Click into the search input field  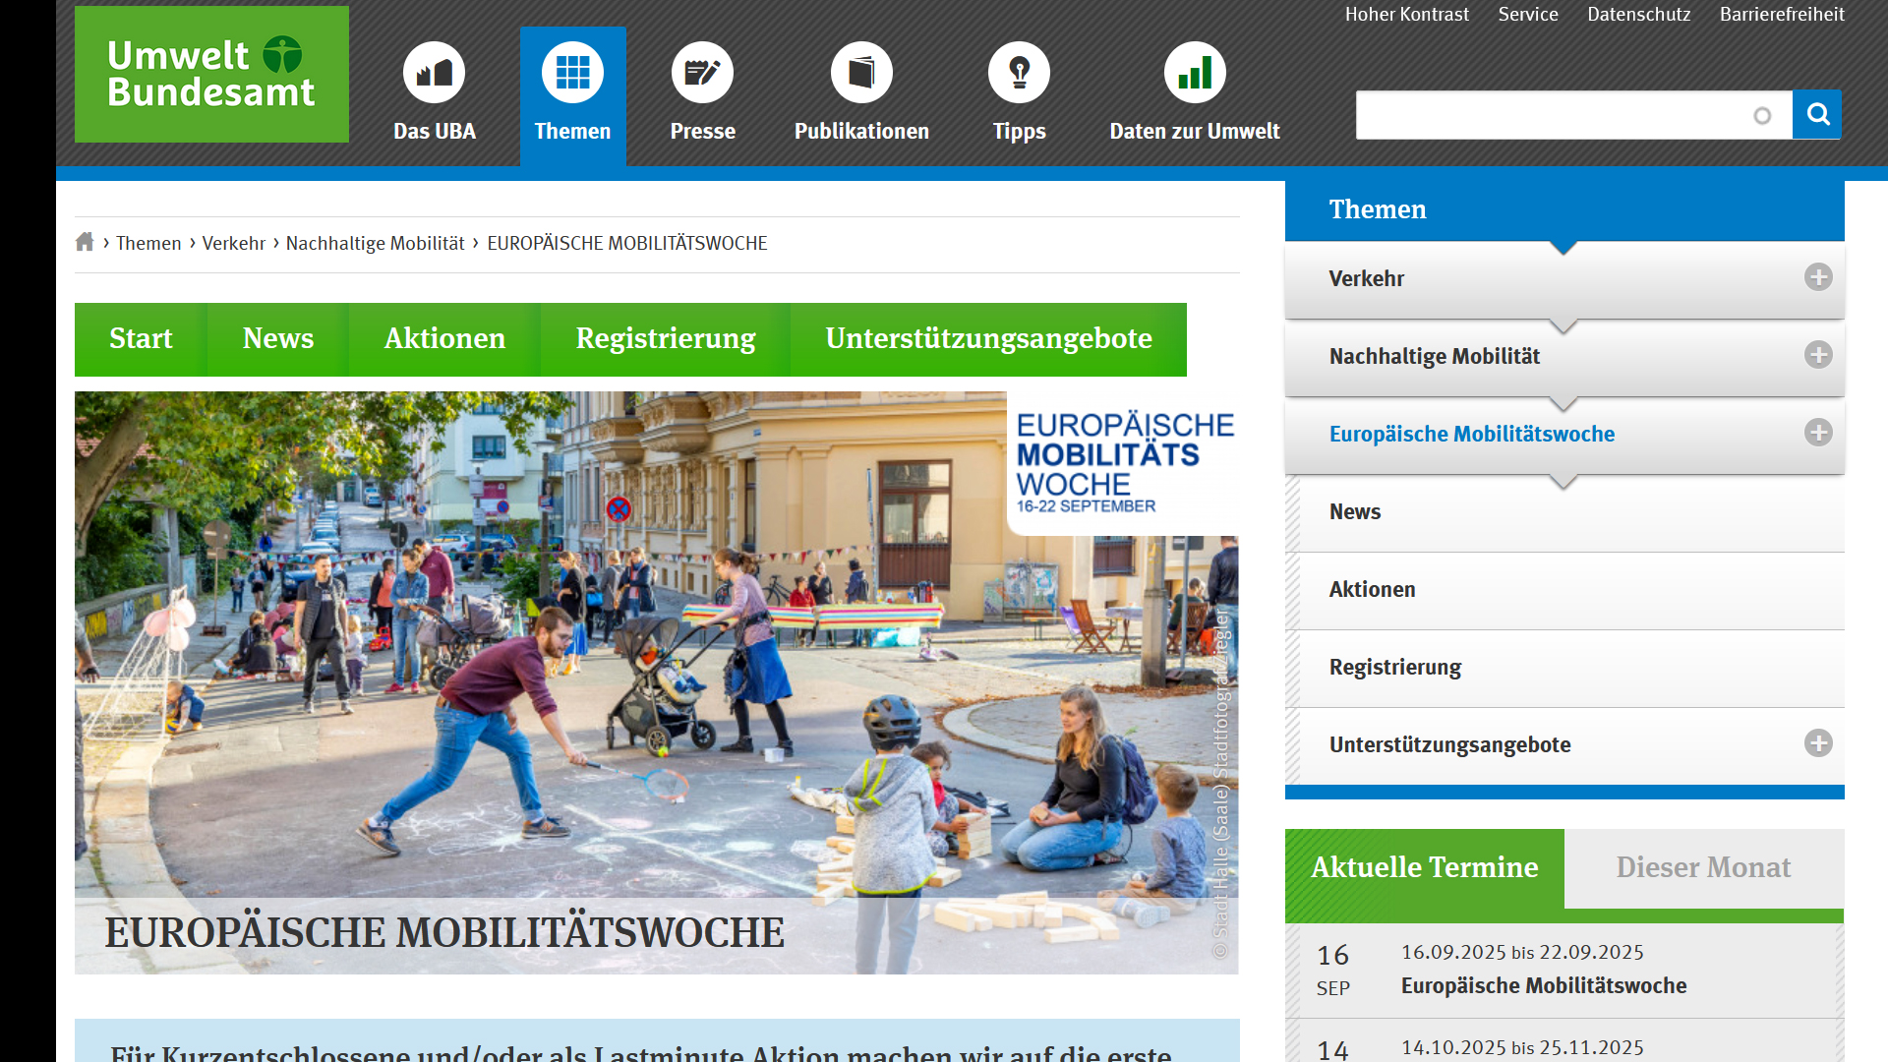(1554, 115)
